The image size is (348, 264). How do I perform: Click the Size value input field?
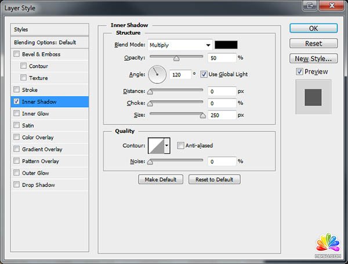(222, 115)
